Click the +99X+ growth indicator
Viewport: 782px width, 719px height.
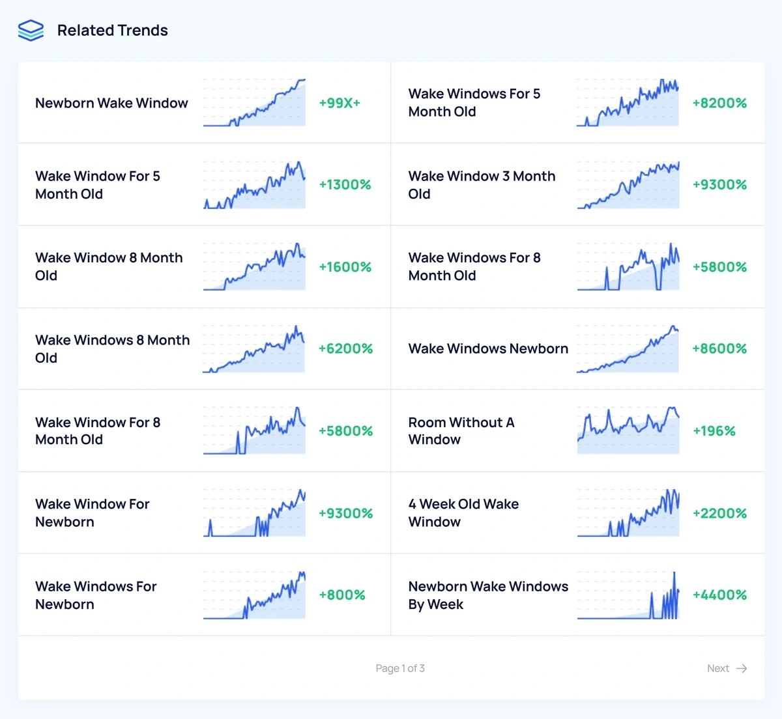(340, 102)
